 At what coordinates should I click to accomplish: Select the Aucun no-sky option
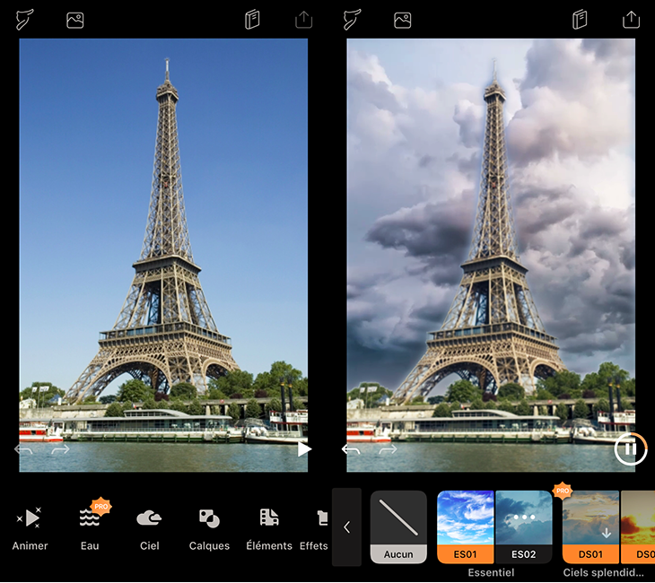tap(398, 526)
